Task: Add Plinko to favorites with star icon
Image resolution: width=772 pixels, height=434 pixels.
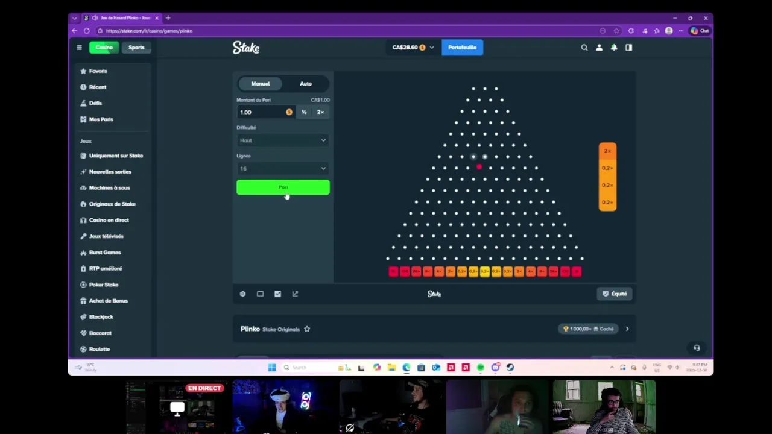Action: [307, 329]
